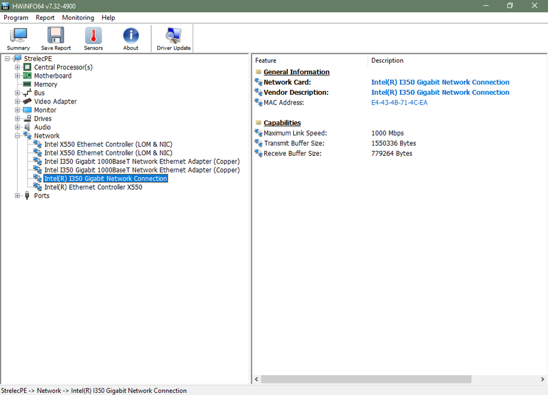
Task: Select the Network tree label
Action: (x=47, y=136)
